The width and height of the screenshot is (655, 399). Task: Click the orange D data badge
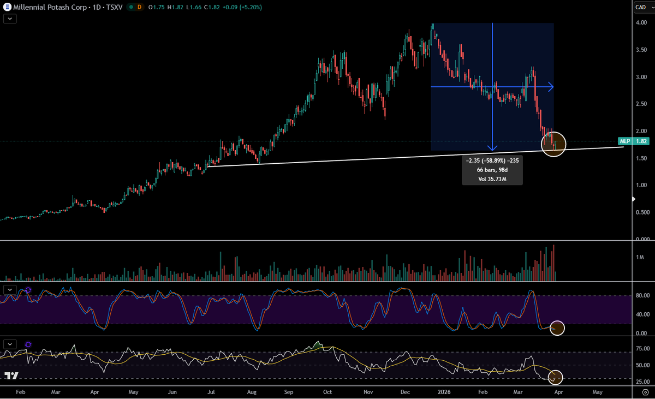pyautogui.click(x=139, y=7)
